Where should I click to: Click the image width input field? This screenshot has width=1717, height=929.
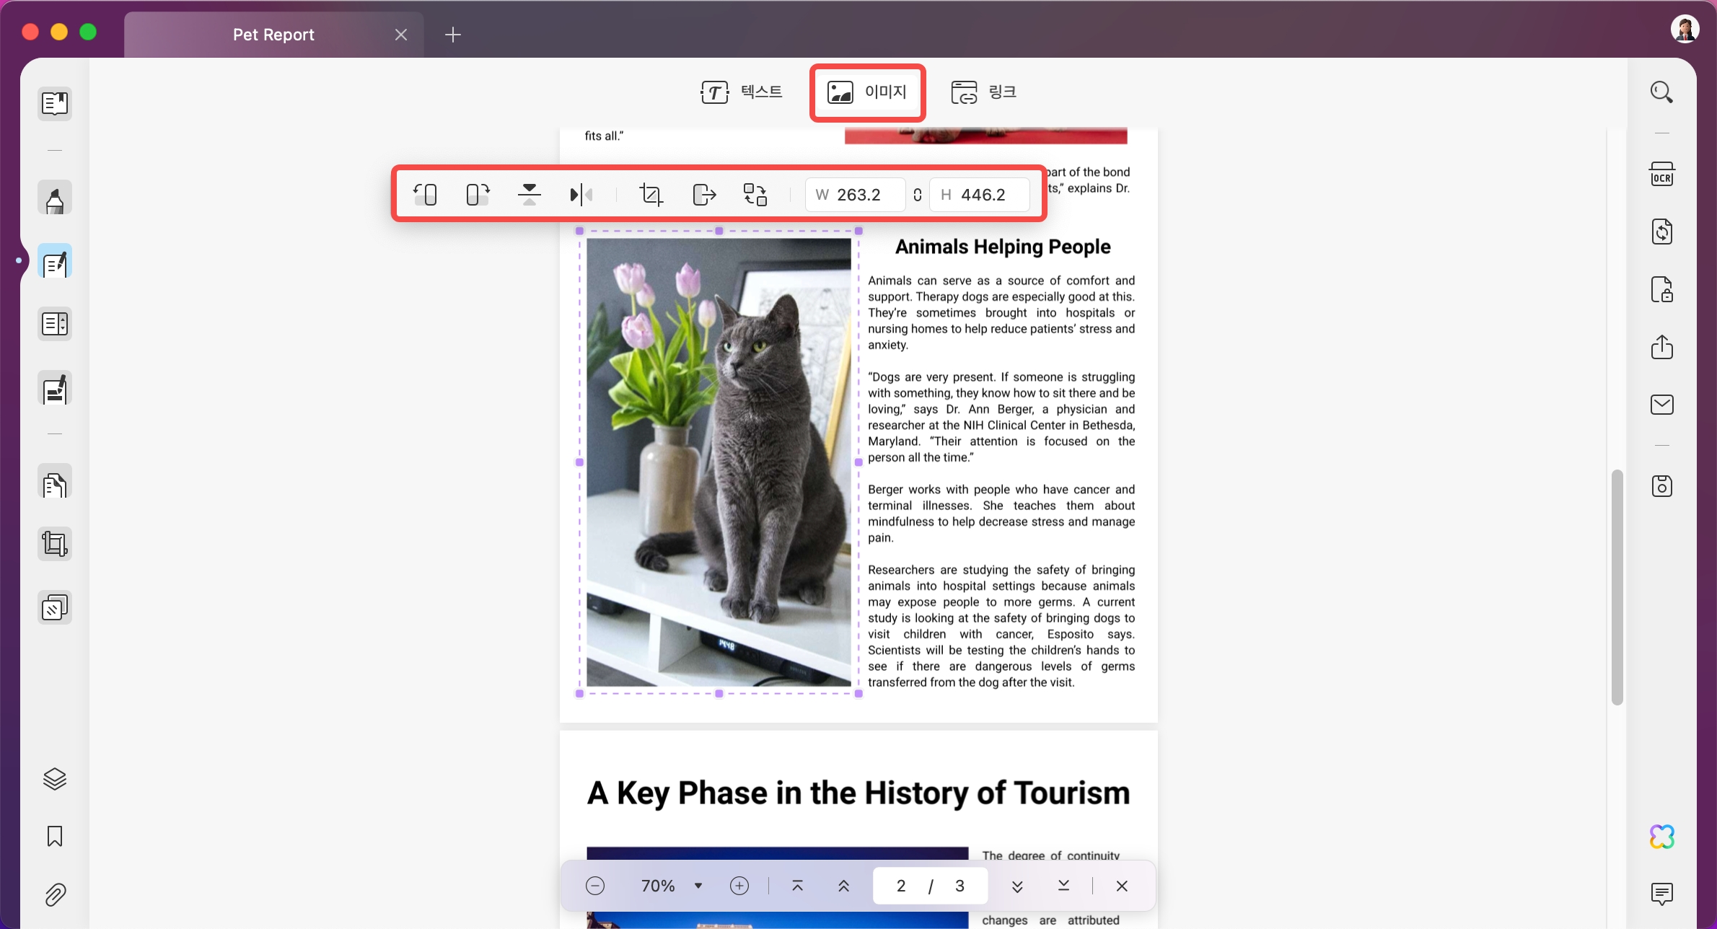tap(856, 195)
